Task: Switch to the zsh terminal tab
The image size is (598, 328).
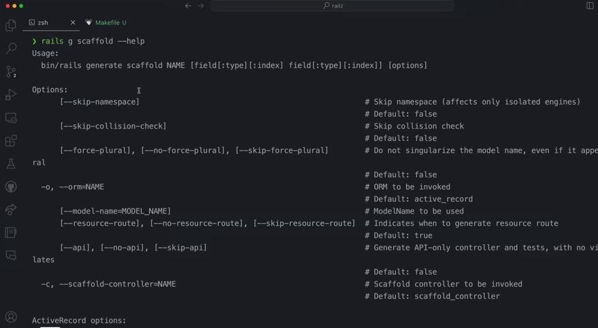Action: (x=43, y=22)
